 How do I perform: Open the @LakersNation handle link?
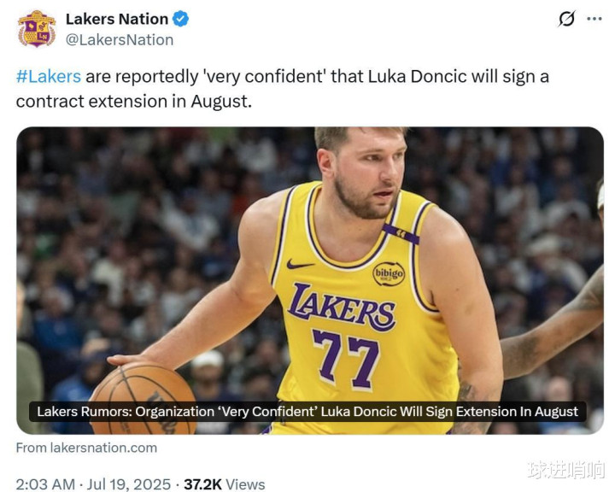tap(120, 39)
